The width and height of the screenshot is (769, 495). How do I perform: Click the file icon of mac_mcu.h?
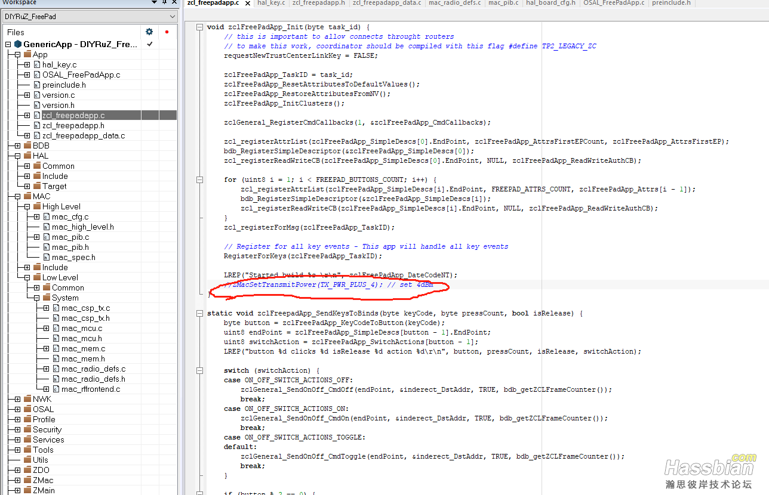[56, 338]
